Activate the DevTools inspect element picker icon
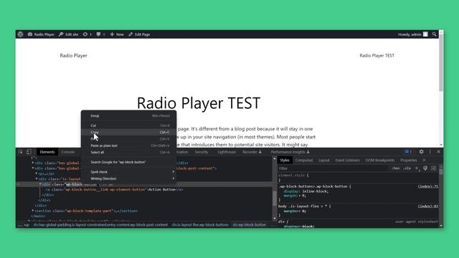The width and height of the screenshot is (459, 258). [x=21, y=152]
